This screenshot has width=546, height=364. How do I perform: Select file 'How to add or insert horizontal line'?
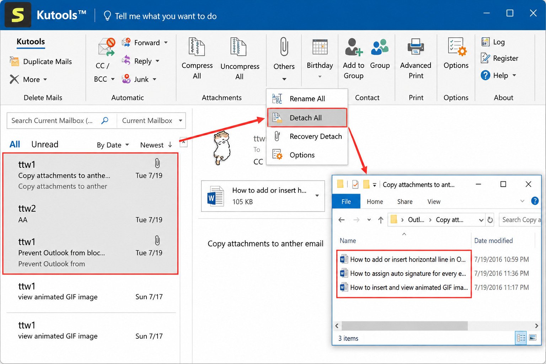tap(403, 259)
